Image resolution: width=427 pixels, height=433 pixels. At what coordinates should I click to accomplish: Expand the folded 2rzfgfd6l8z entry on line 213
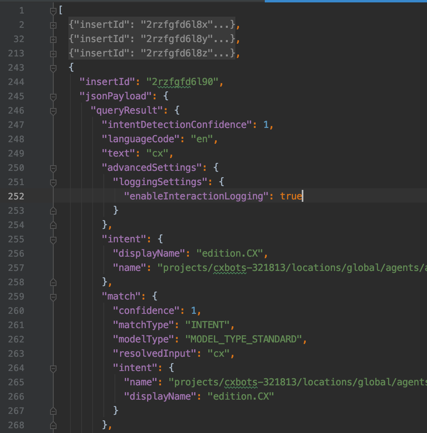pyautogui.click(x=53, y=54)
